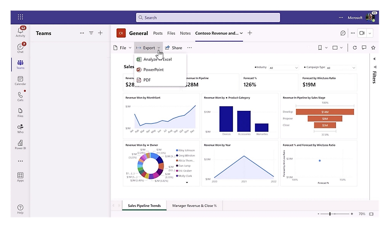Image resolution: width=390 pixels, height=228 pixels.
Task: Open meeting options dropdown arrow
Action: coord(370,33)
